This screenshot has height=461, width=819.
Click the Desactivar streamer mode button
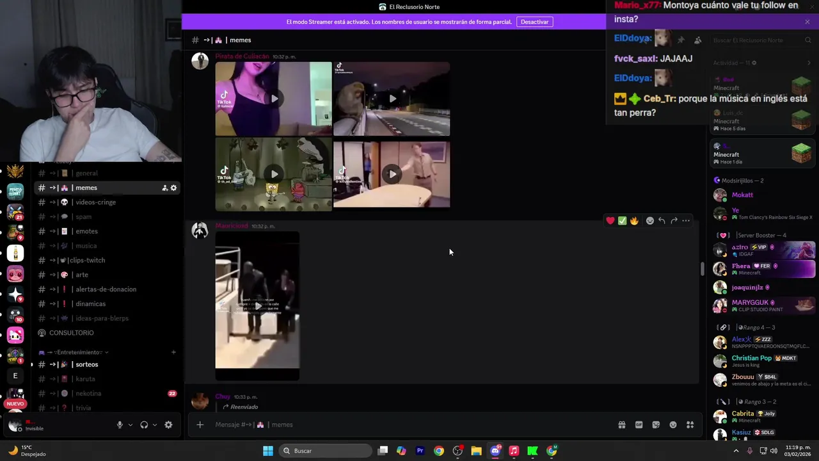[x=534, y=22]
